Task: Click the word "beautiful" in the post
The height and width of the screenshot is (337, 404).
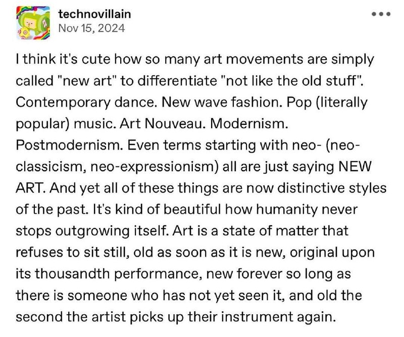Action: coord(192,209)
